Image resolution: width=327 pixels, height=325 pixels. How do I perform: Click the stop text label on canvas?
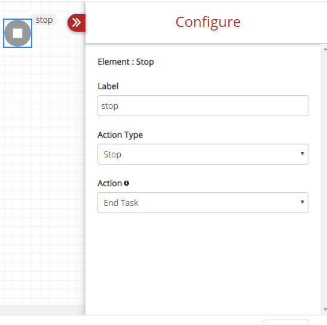pos(44,20)
